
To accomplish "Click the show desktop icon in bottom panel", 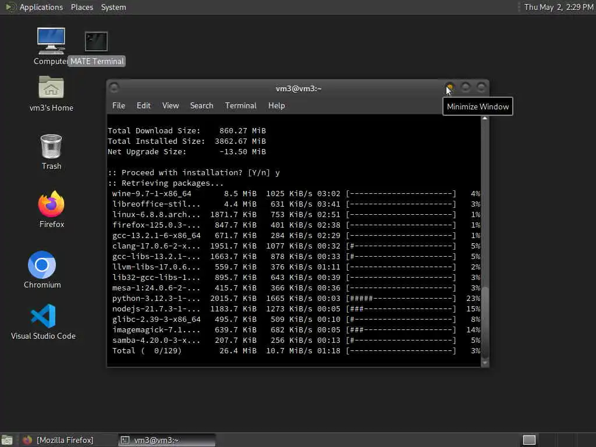I will (7, 440).
